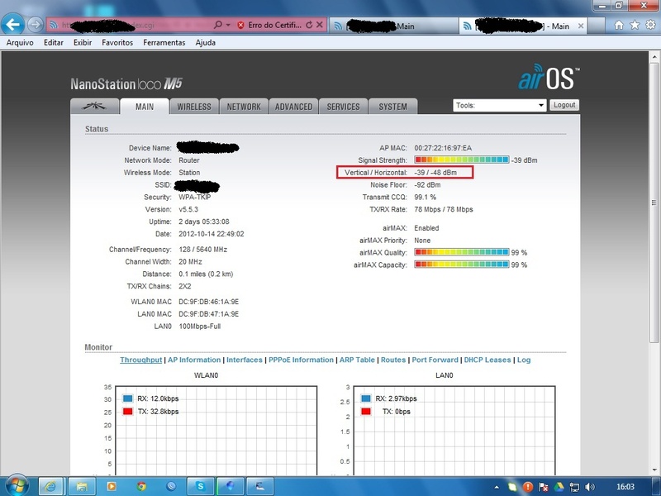Open the DHCP Leases link
The width and height of the screenshot is (661, 496).
click(x=487, y=360)
